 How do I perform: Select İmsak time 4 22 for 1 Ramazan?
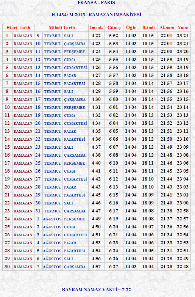tap(96, 36)
